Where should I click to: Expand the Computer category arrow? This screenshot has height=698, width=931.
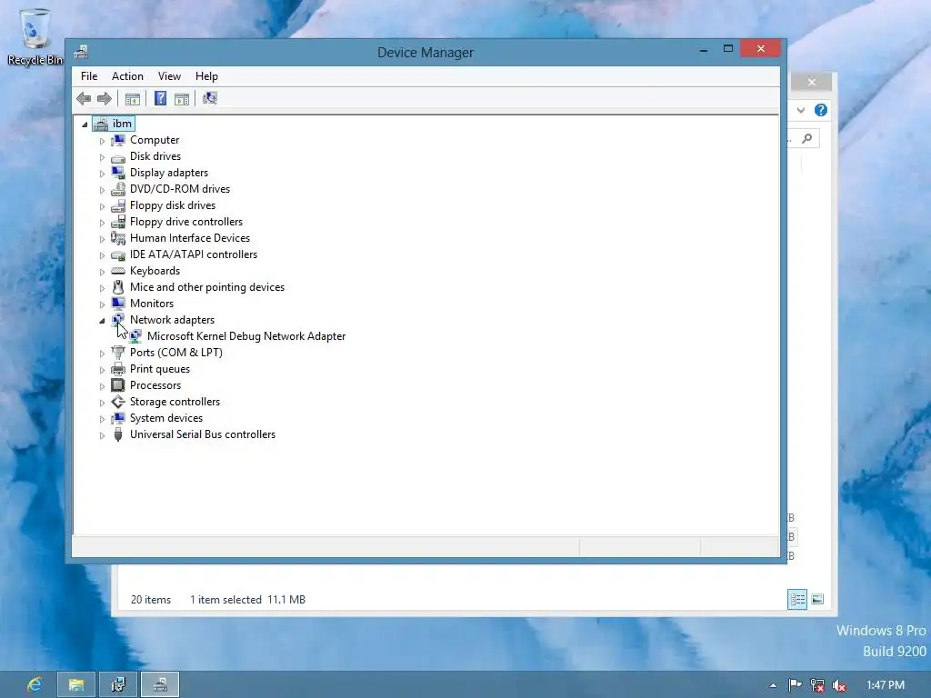point(102,141)
